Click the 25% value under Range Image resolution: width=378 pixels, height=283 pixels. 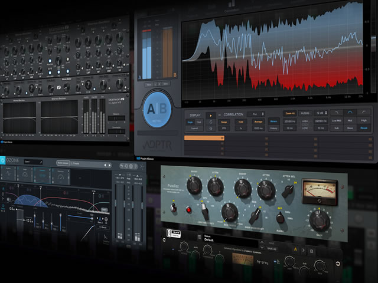tap(224, 129)
